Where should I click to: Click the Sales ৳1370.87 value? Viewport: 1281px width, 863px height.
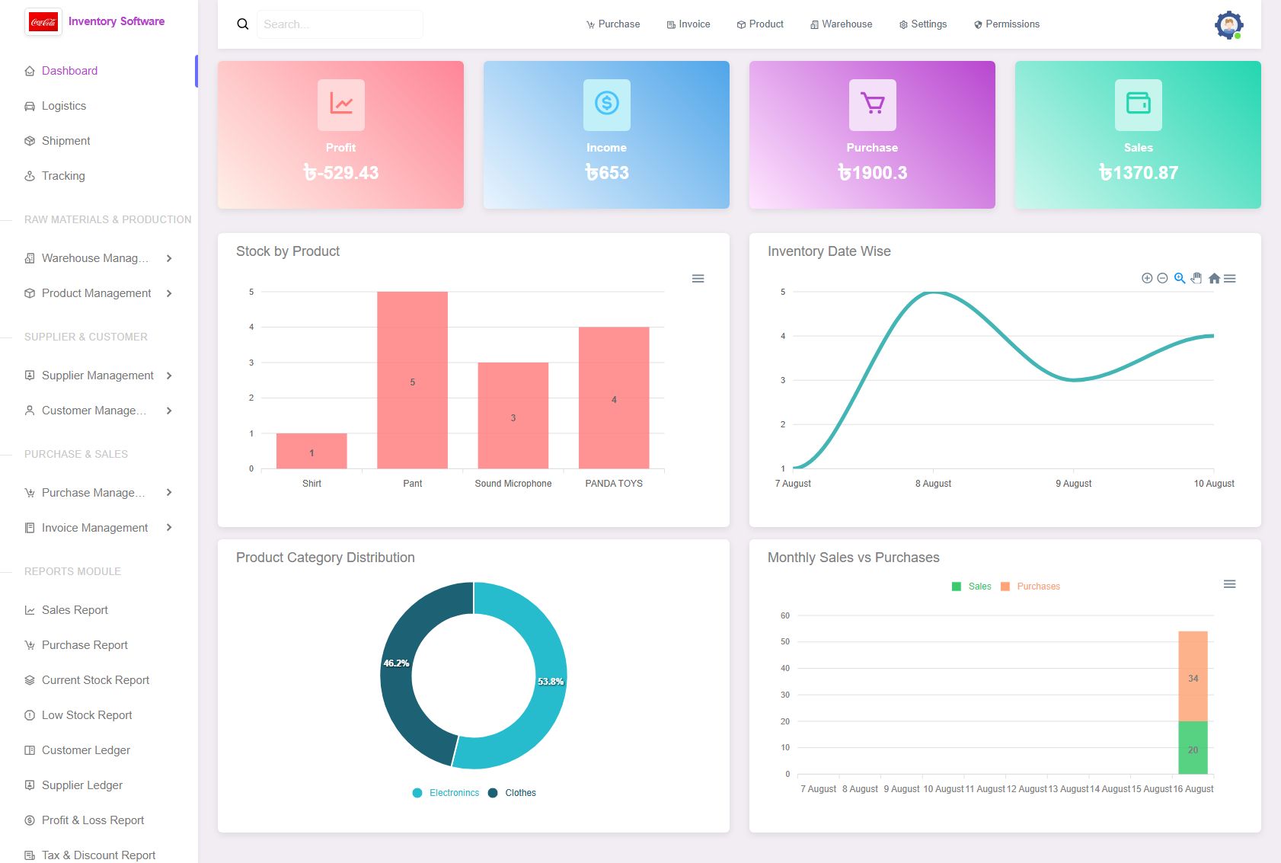[x=1139, y=173]
